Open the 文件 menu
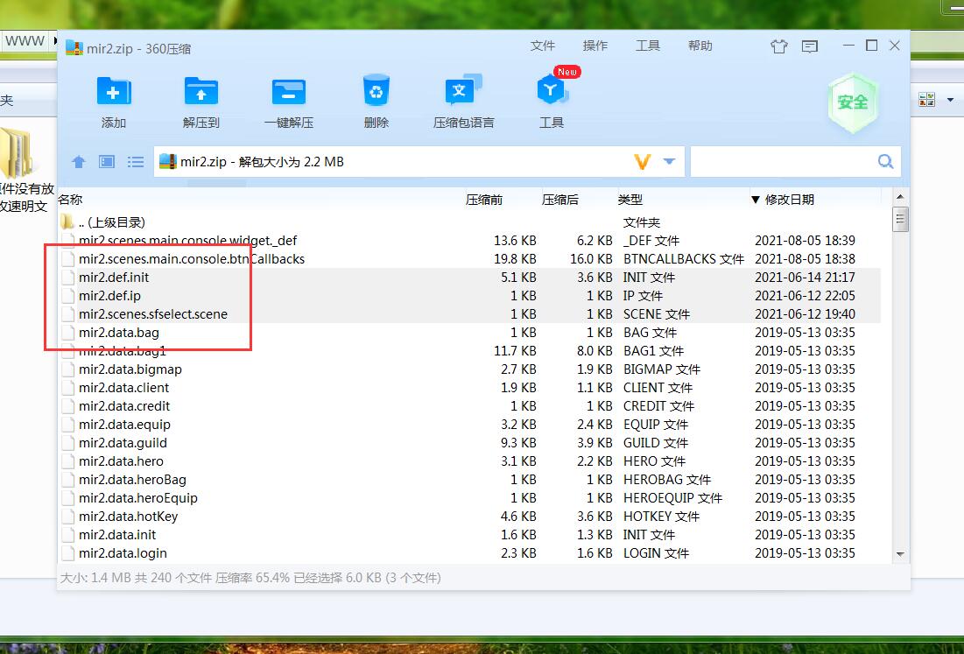 pyautogui.click(x=543, y=46)
